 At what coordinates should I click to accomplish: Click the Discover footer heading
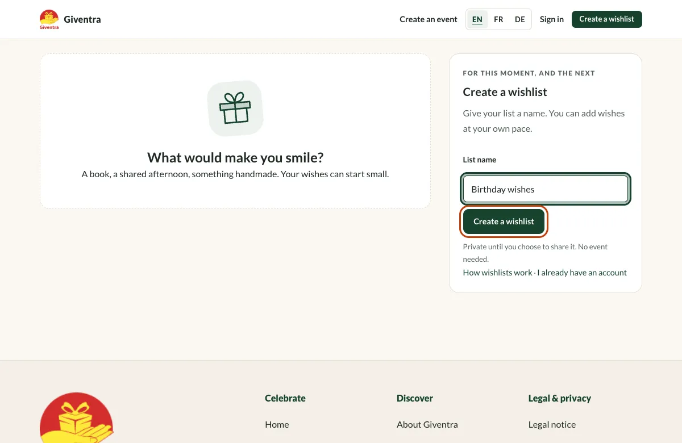415,398
